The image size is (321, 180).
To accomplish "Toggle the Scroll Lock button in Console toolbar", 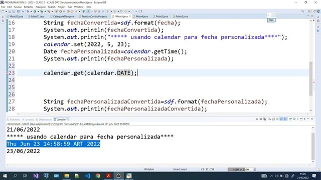I will [273, 119].
